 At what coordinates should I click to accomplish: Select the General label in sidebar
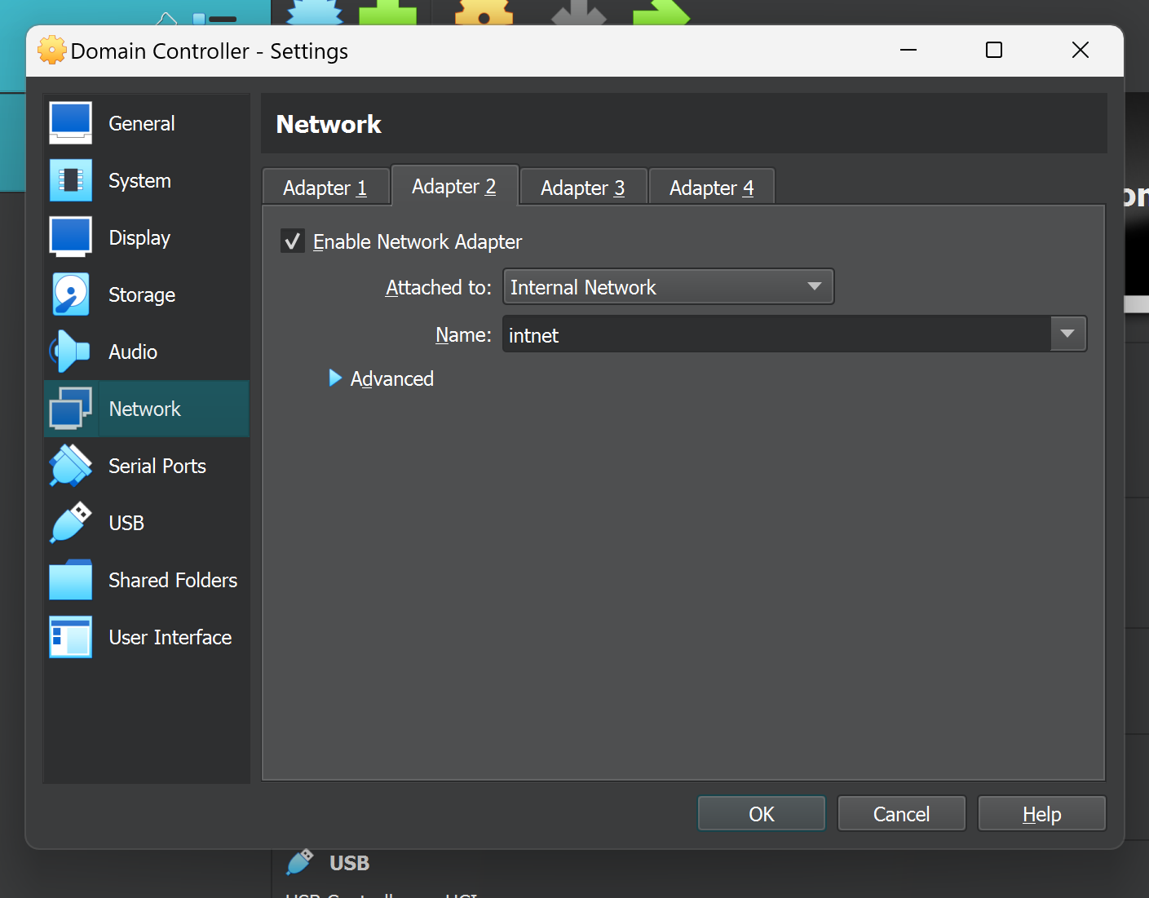[142, 123]
